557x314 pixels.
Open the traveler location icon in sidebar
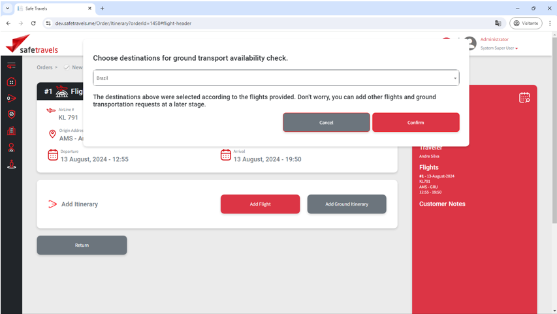coord(11,165)
